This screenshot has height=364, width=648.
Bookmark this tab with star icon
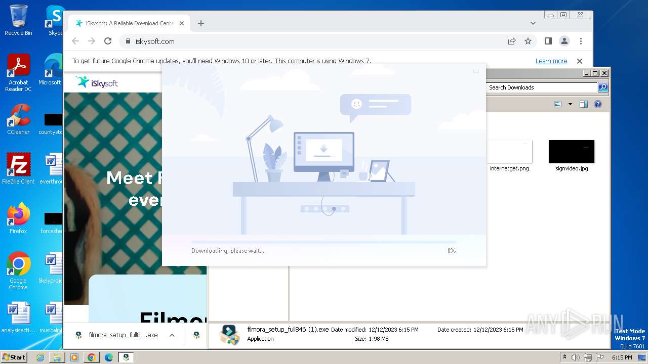pos(528,41)
